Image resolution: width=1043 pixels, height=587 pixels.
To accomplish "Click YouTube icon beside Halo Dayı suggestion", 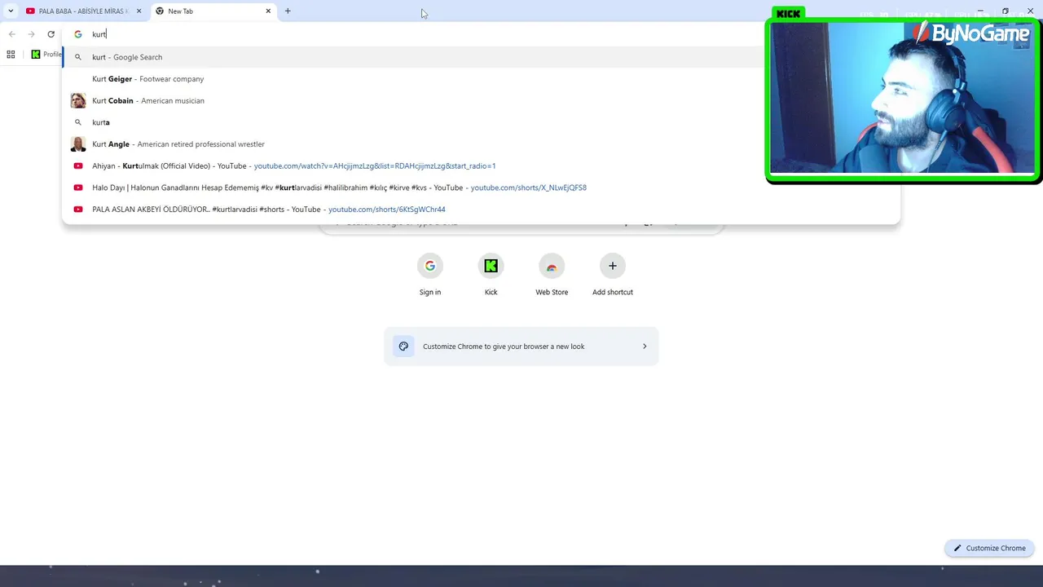I will pos(78,188).
